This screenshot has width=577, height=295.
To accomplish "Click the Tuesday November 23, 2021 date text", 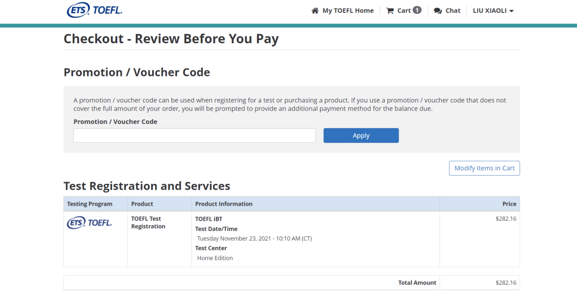I will (254, 238).
